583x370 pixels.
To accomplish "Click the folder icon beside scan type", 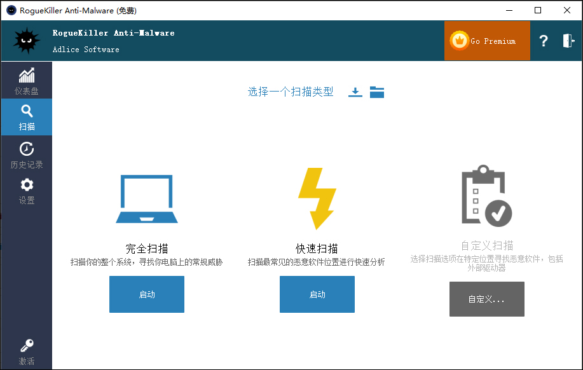I will 376,92.
